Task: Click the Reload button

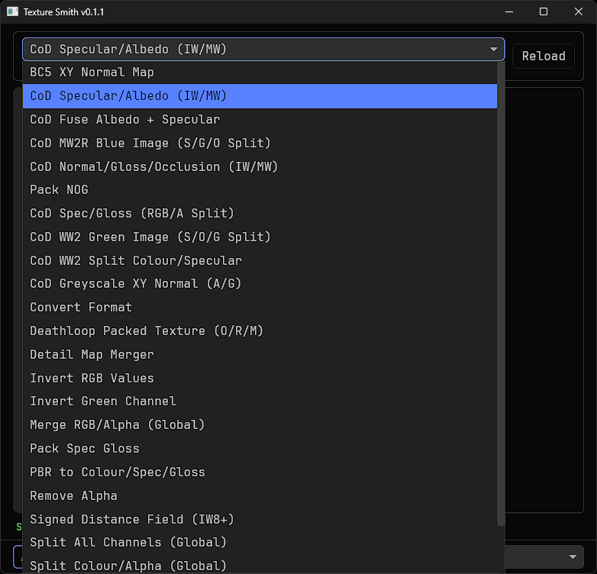Action: click(x=544, y=56)
